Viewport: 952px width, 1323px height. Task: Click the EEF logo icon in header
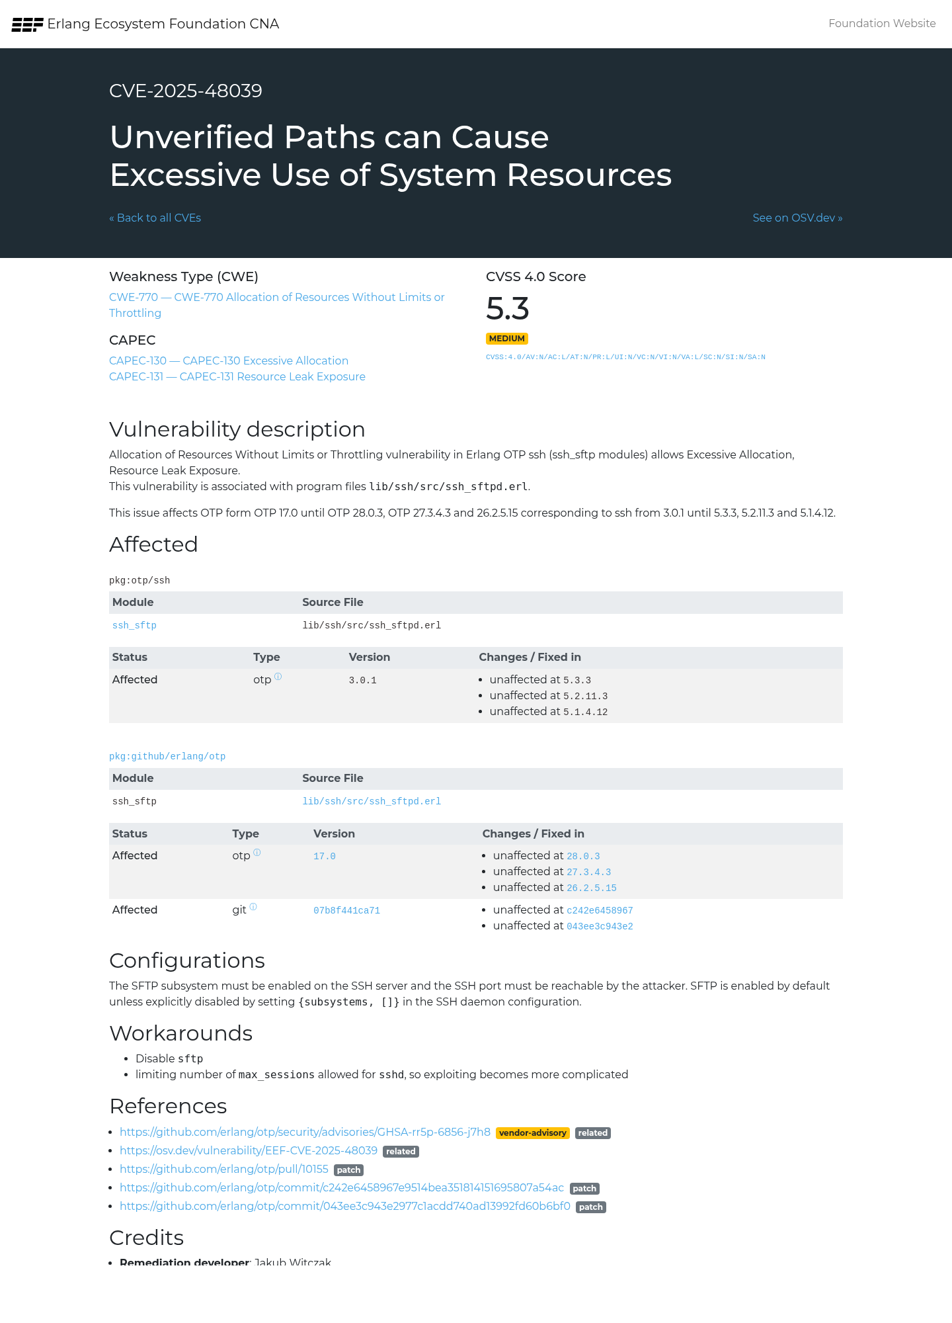27,24
